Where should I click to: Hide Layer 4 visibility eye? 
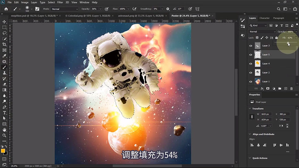point(251,64)
